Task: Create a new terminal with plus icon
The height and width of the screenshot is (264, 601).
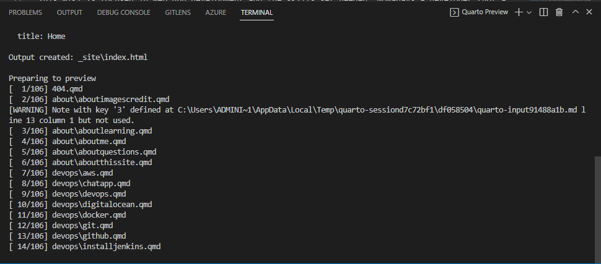Action: point(519,12)
